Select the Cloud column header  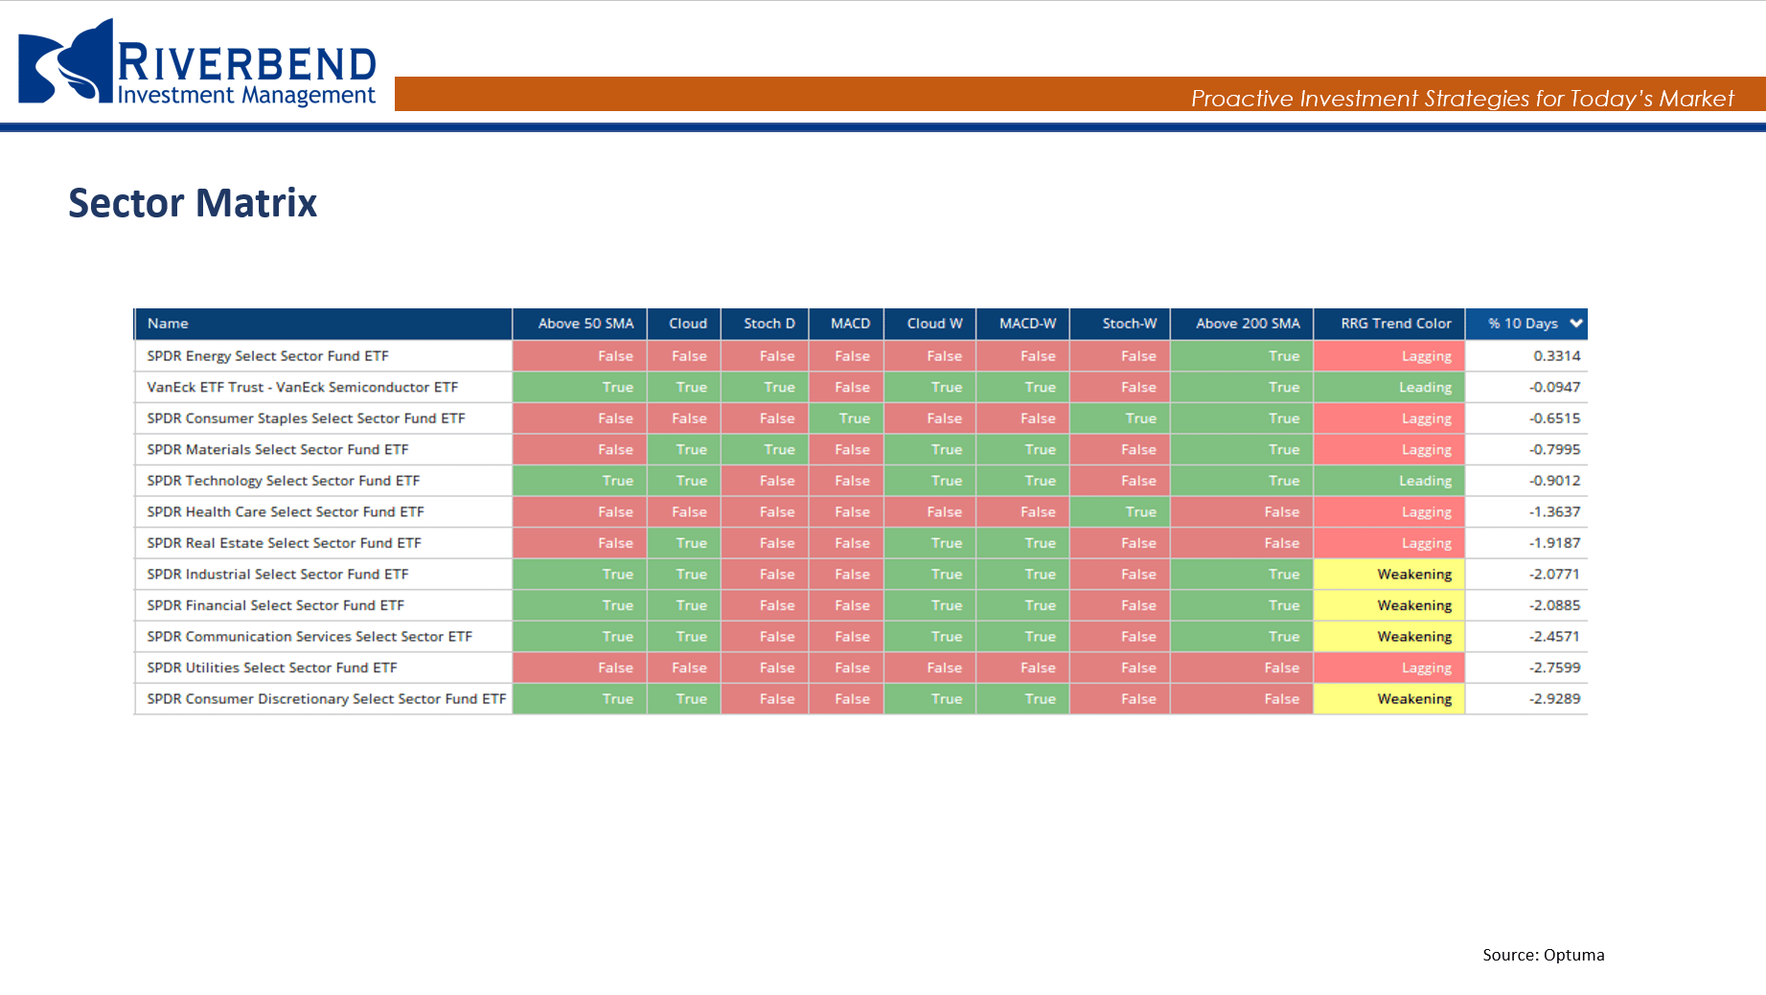click(x=684, y=324)
